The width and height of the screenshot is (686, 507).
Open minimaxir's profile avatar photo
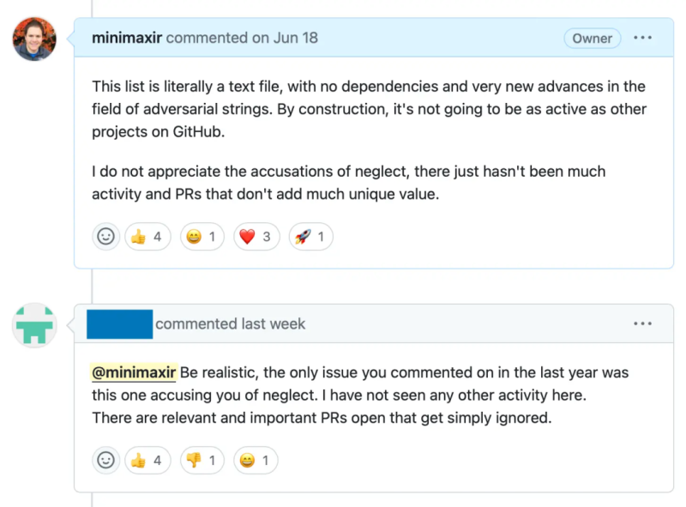pyautogui.click(x=34, y=39)
